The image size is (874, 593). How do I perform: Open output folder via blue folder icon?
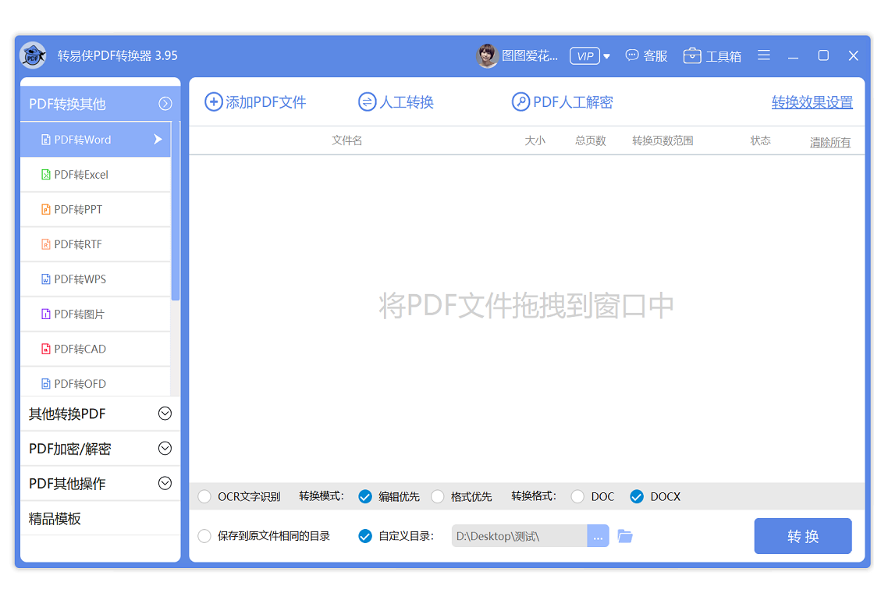625,536
